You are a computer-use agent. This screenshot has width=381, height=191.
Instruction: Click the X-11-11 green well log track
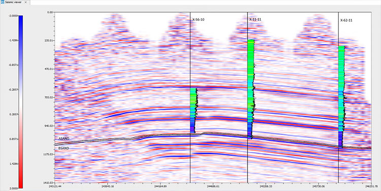point(251,89)
